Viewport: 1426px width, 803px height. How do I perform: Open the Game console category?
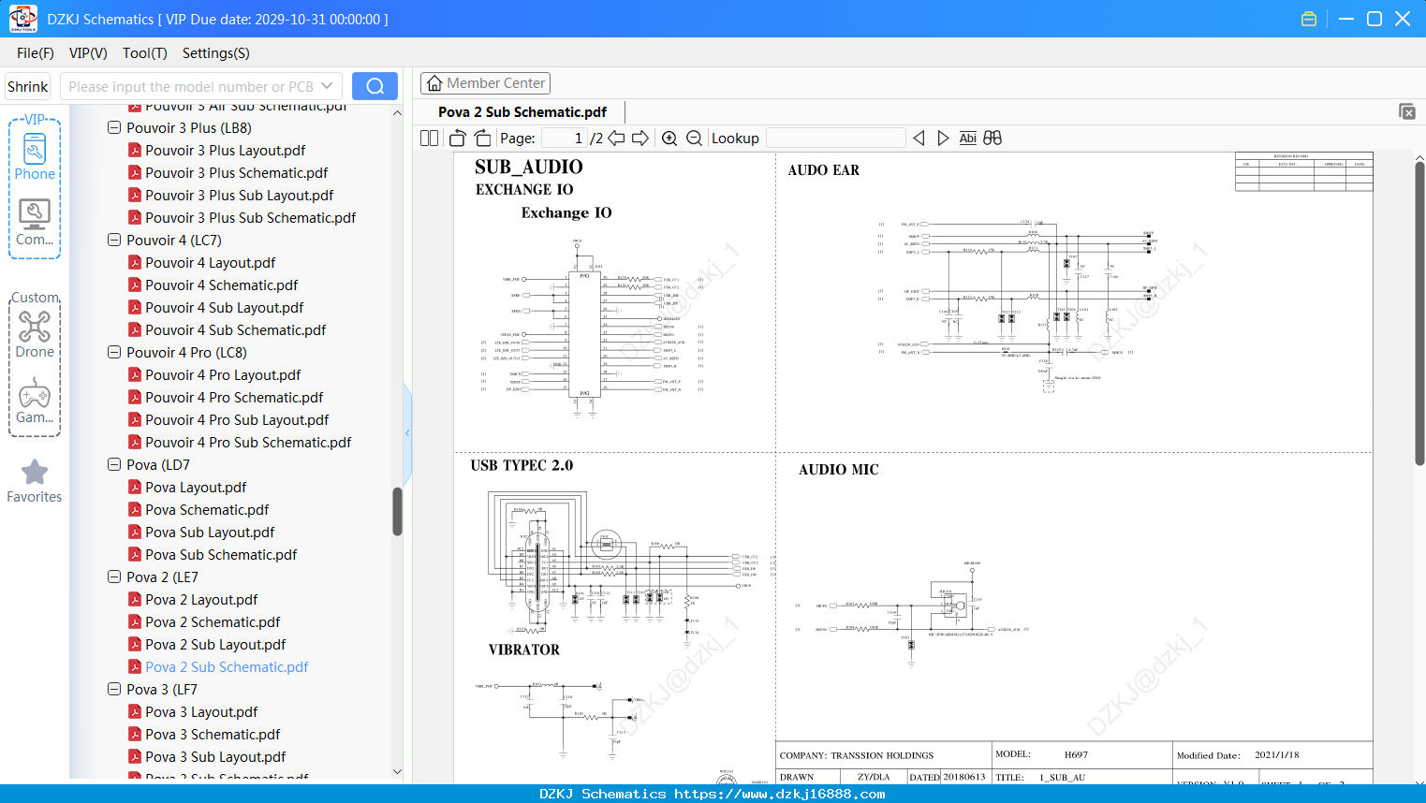(x=35, y=401)
